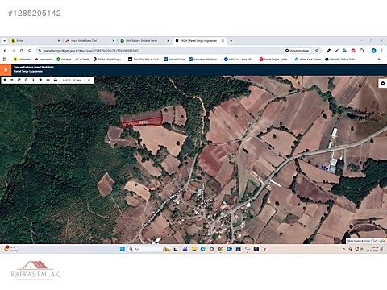Click the refresh icon in the map toolbar
The height and width of the screenshot is (290, 387).
pyautogui.click(x=19, y=80)
